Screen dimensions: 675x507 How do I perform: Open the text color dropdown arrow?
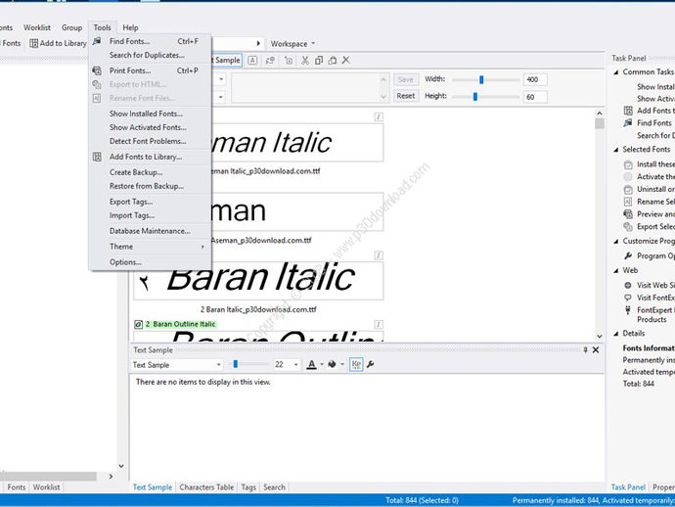(x=322, y=364)
